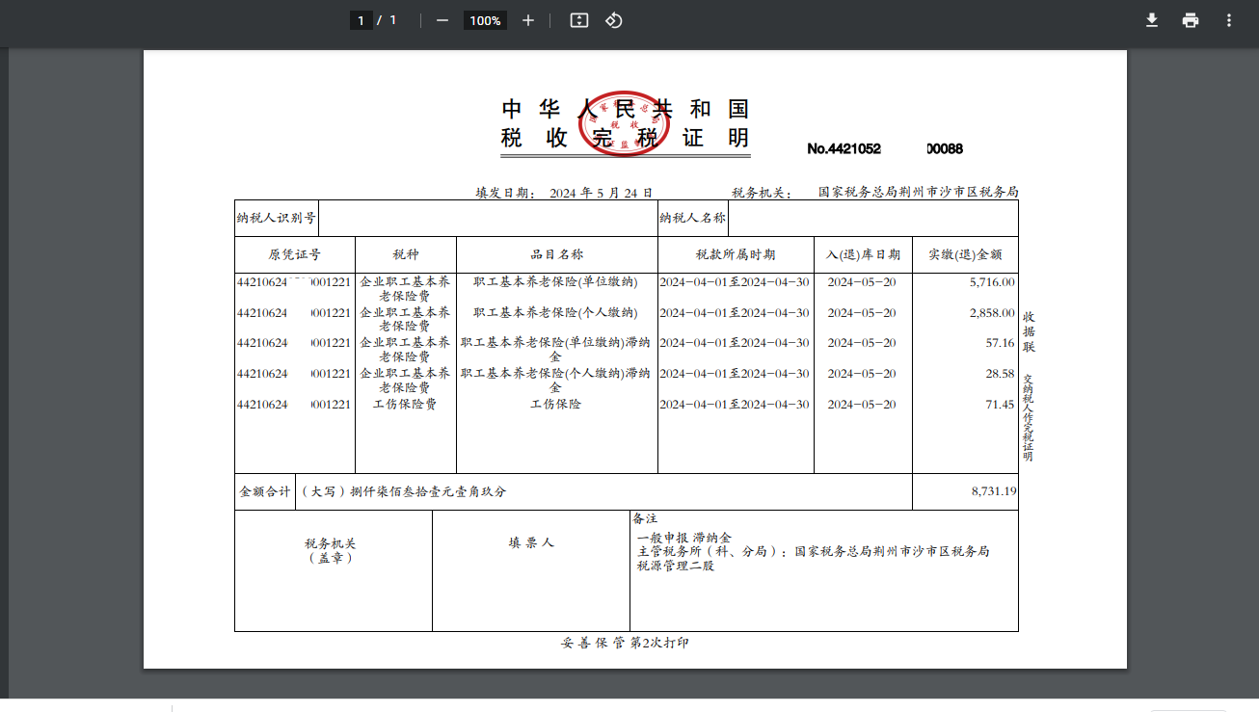This screenshot has width=1259, height=712.
Task: Click the 工伤保险费 tax type cell
Action: 405,405
